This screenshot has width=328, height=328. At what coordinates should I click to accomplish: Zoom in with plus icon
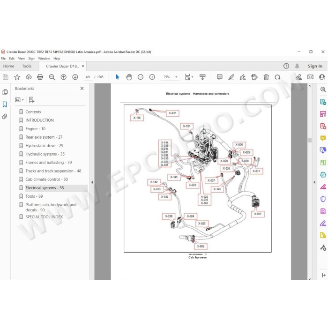point(152,77)
